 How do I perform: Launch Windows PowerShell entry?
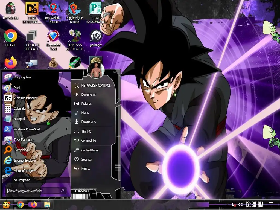(x=36, y=129)
